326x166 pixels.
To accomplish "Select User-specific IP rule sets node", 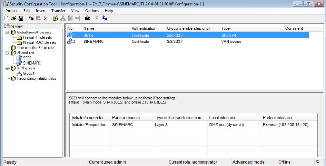I will point(36,48).
